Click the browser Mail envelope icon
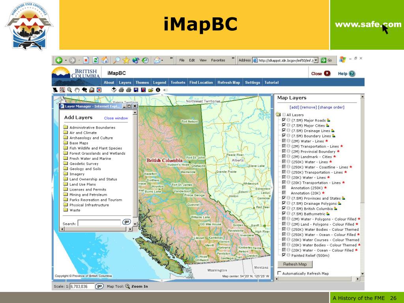 (157, 60)
